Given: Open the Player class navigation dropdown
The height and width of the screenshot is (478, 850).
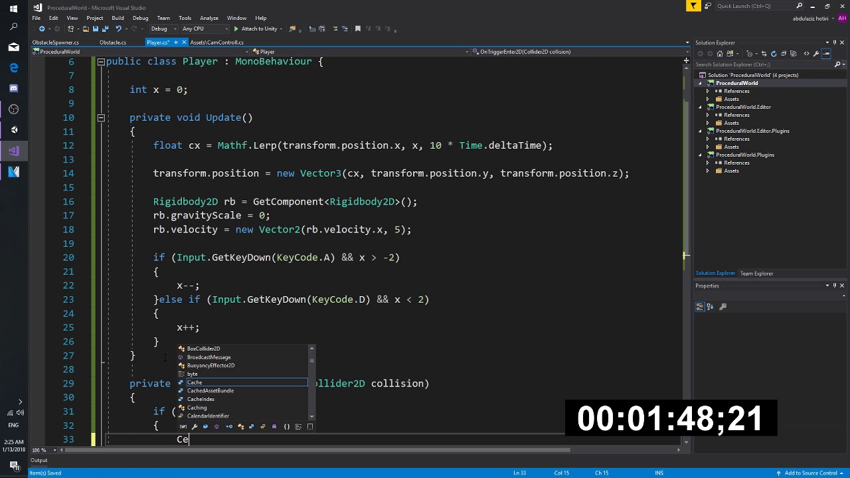Looking at the screenshot, I should [x=361, y=51].
